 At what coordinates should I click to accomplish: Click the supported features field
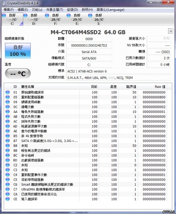119,78
